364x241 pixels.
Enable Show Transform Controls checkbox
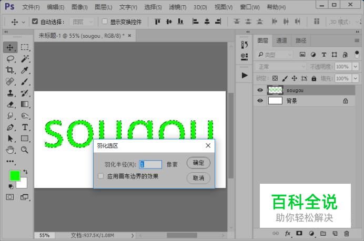(105, 22)
